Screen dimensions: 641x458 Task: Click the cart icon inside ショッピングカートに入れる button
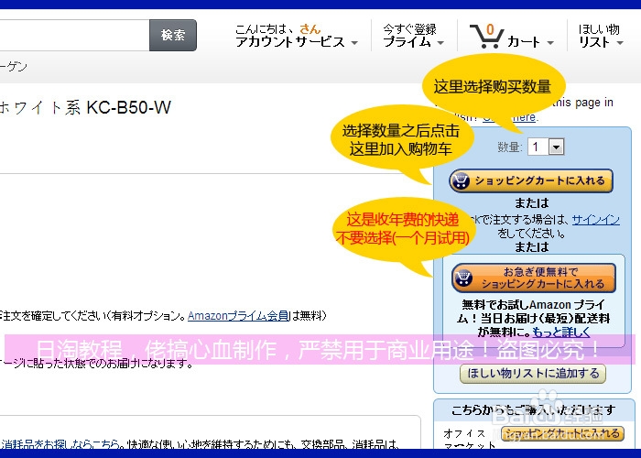point(462,180)
